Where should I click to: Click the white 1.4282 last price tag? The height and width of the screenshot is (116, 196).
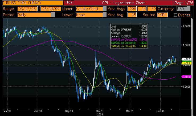coord(186,59)
